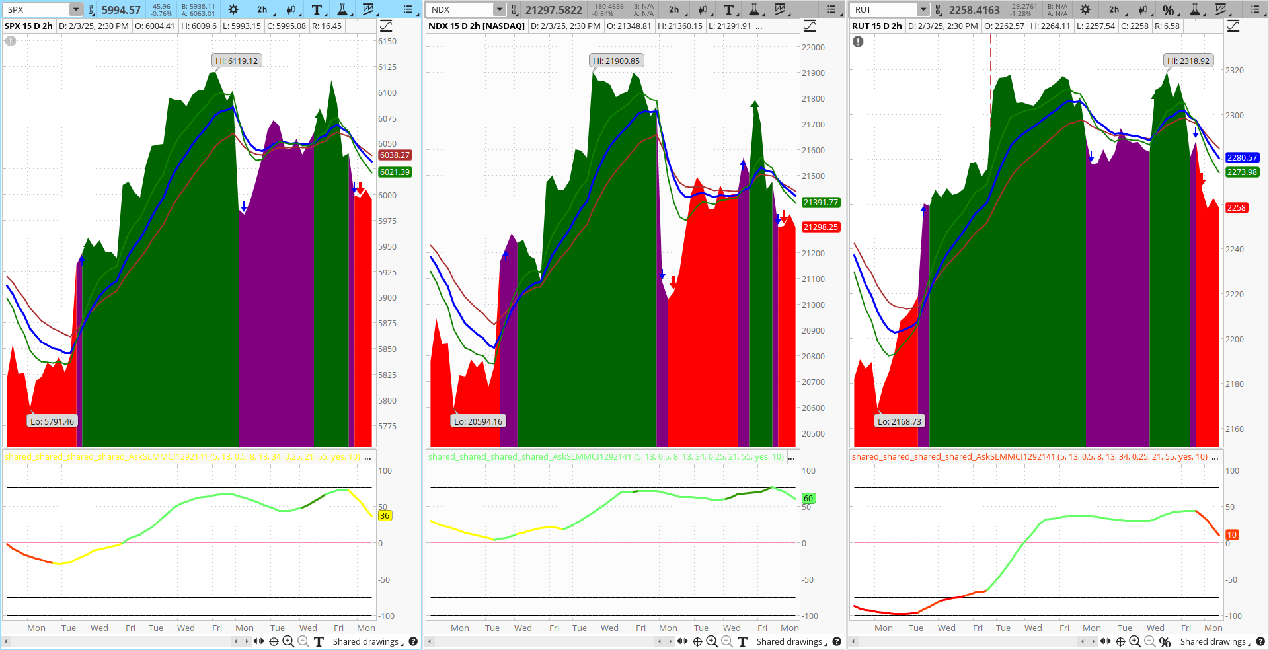Click the zoom-in magnifier below SPX chart
Image resolution: width=1269 pixels, height=650 pixels.
click(288, 641)
